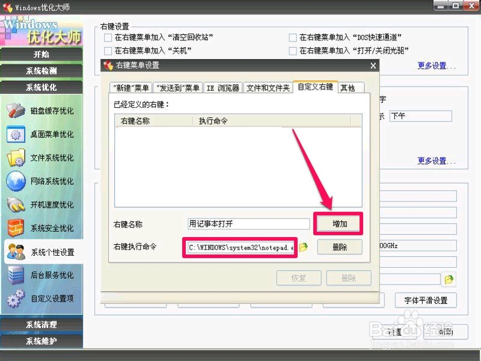Image resolution: width=481 pixels, height=361 pixels.
Task: Toggle “打开/关闭光驱” right-click checkbox
Action: pyautogui.click(x=293, y=51)
